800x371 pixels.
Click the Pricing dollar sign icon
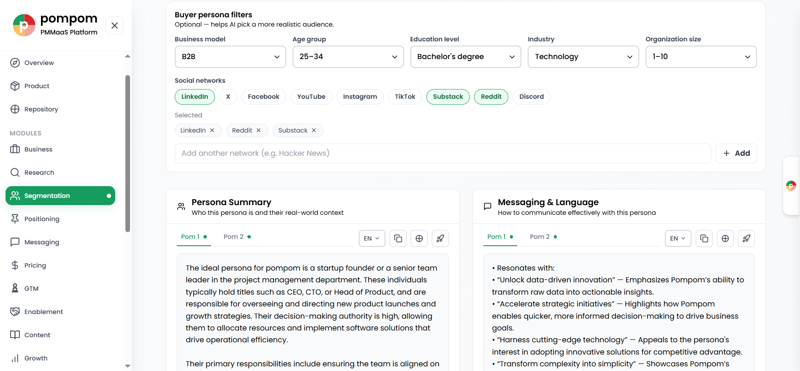click(x=15, y=265)
